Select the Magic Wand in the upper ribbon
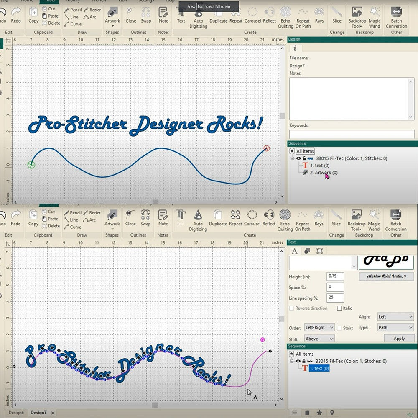This screenshot has height=418, width=418. pyautogui.click(x=375, y=17)
